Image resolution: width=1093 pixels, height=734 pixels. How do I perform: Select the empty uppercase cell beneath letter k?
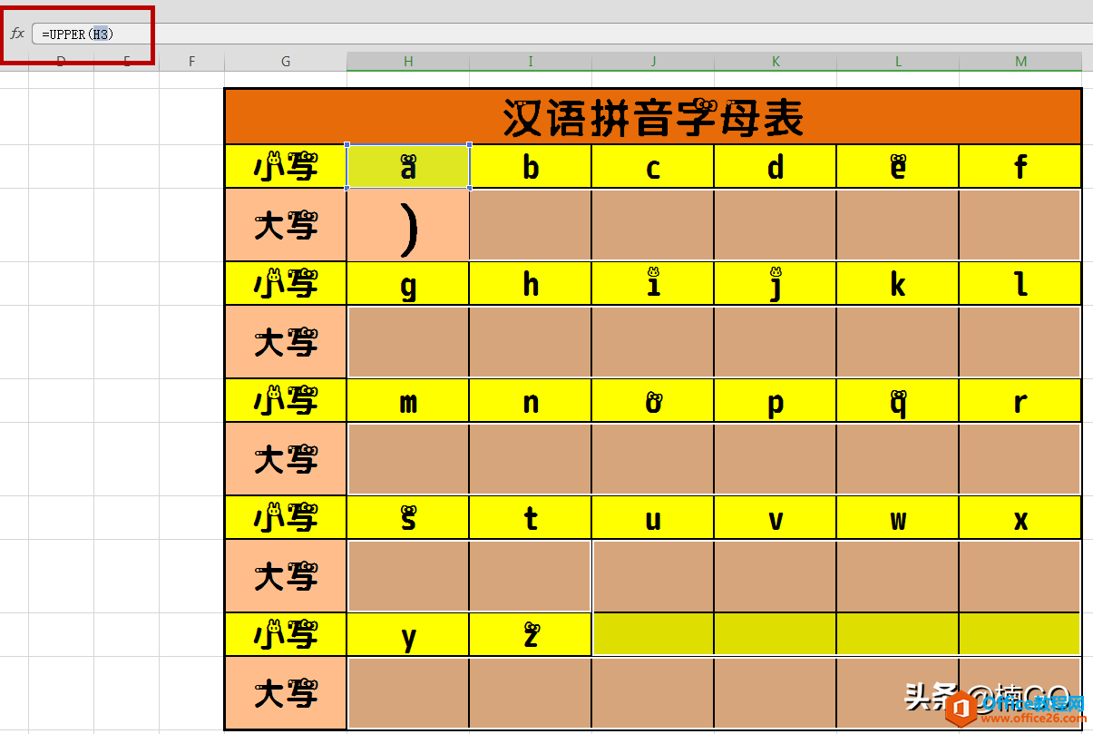(898, 342)
